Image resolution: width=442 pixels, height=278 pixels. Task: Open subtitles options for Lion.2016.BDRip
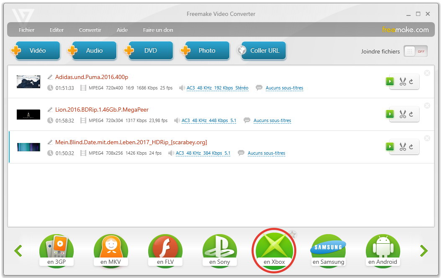pos(272,120)
